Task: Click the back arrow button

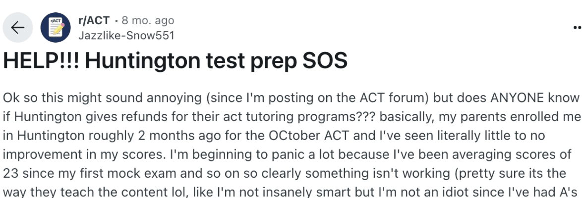Action: point(18,28)
